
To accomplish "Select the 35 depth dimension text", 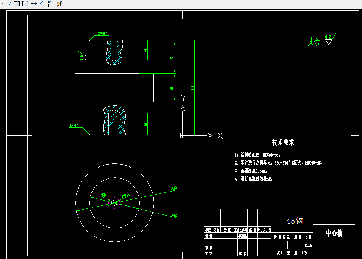I will [145, 50].
